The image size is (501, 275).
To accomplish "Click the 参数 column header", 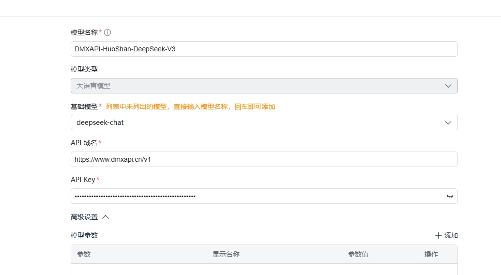I will click(x=84, y=254).
